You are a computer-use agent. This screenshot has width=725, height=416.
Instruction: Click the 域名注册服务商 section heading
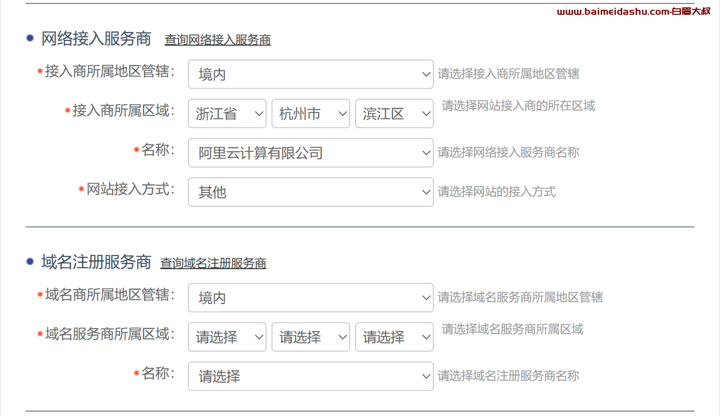96,262
